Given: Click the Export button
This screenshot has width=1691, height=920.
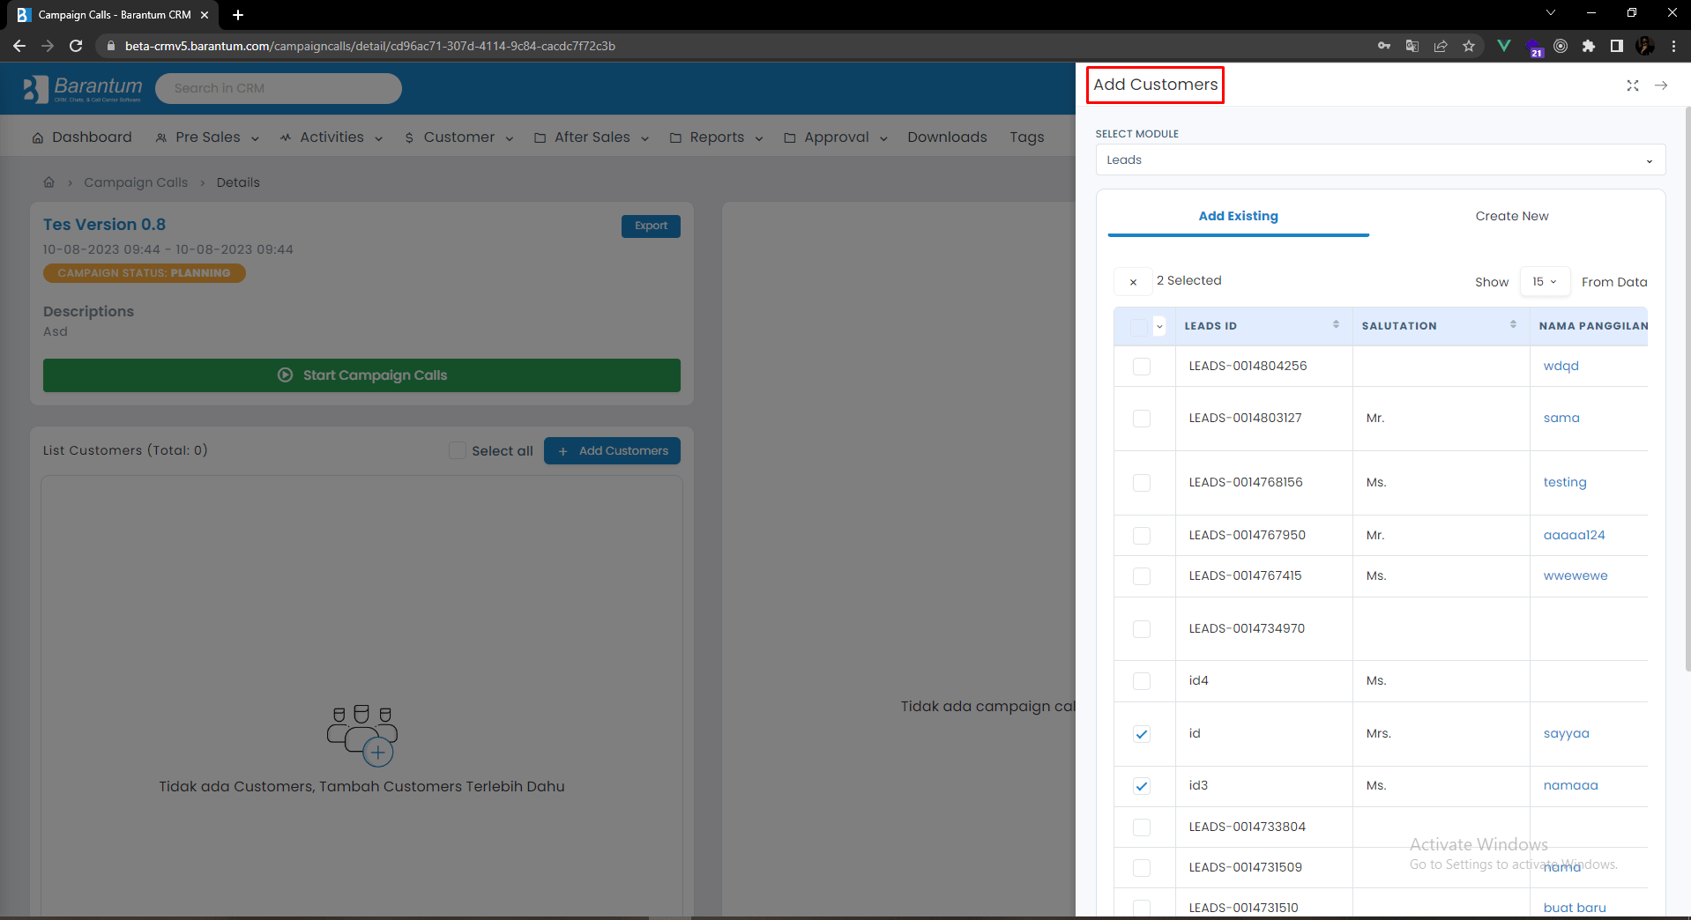Looking at the screenshot, I should tap(651, 226).
